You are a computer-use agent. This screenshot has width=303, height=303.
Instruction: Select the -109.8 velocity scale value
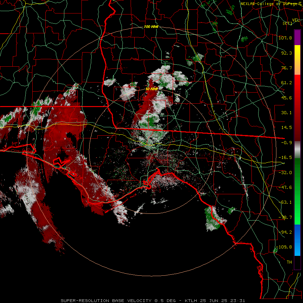(x=284, y=247)
